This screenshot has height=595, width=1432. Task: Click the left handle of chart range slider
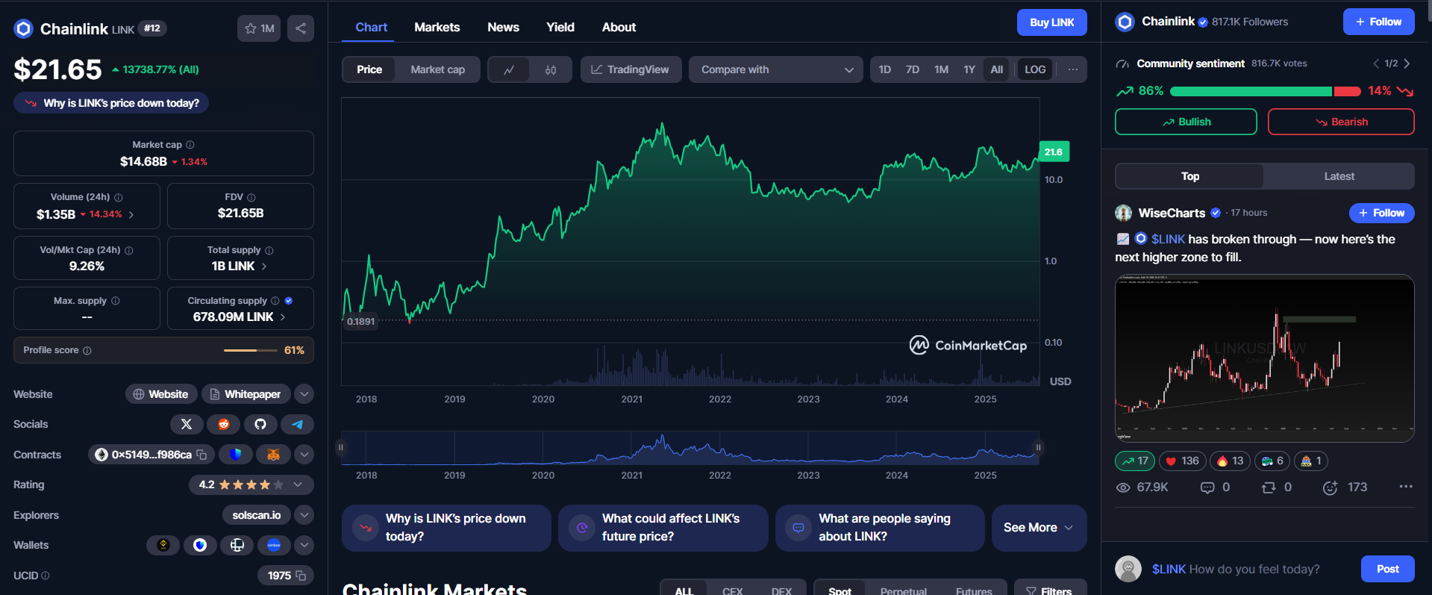click(341, 448)
